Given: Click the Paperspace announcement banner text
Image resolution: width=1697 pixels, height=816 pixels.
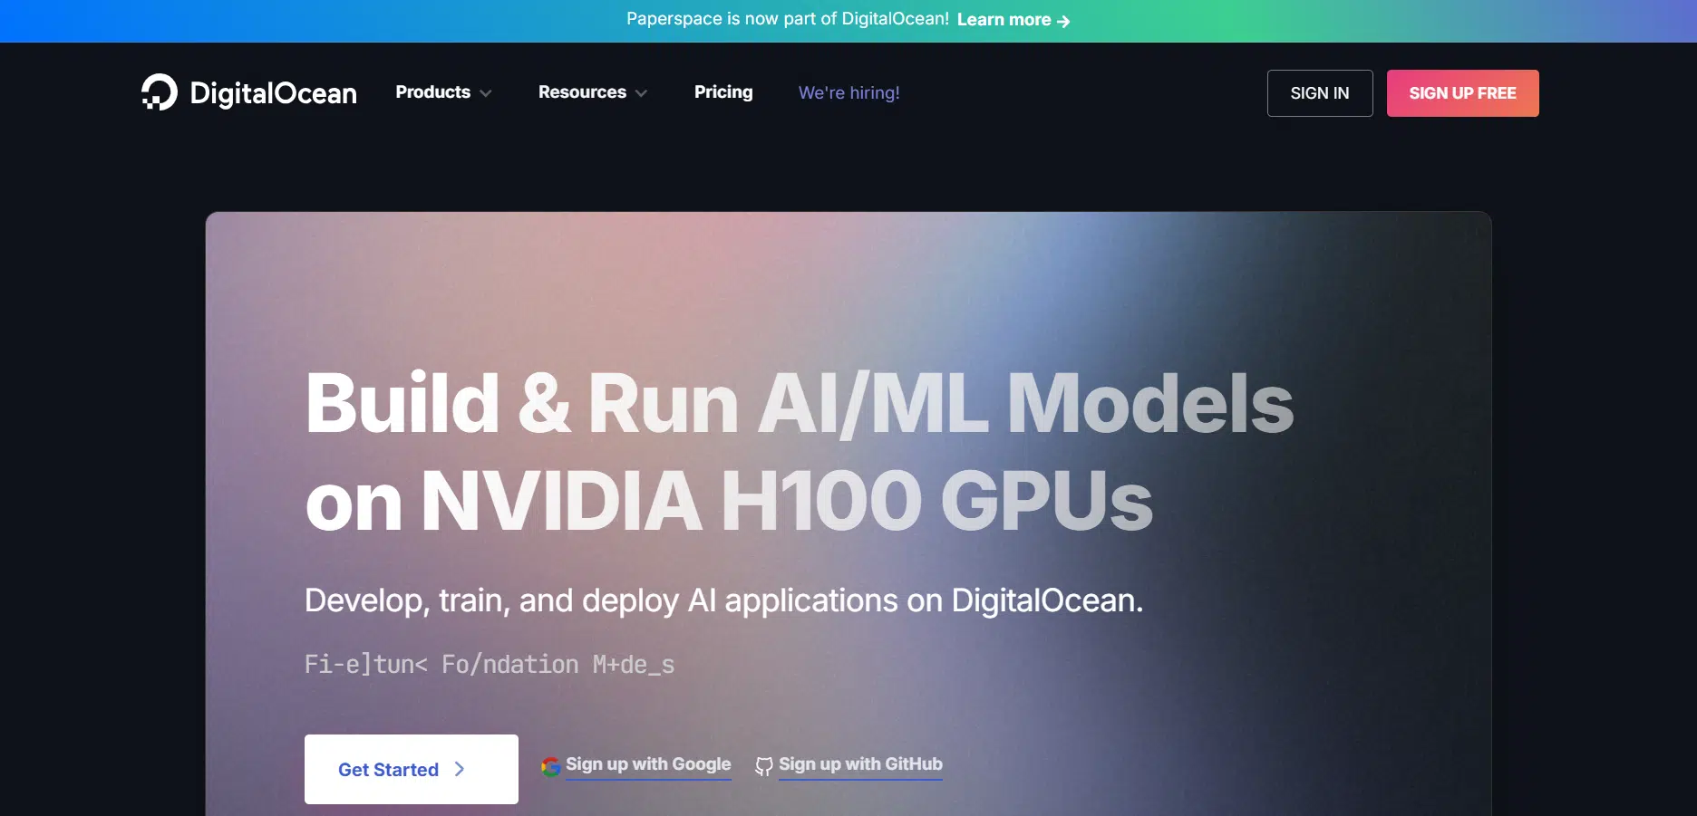Looking at the screenshot, I should click(787, 19).
